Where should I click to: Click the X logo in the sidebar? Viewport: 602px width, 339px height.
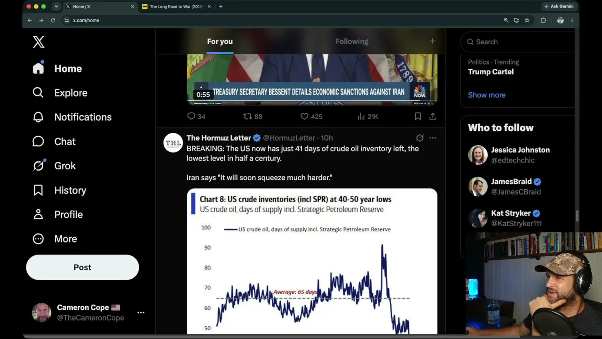(x=39, y=42)
